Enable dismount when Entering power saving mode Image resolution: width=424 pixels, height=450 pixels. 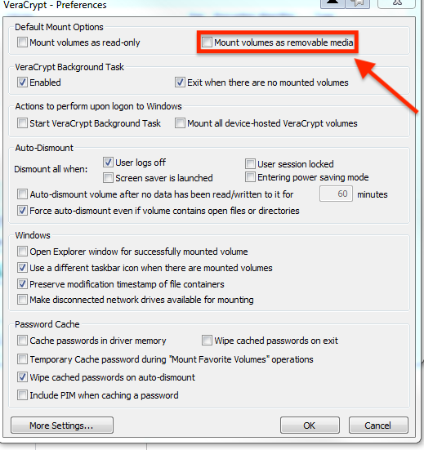(x=250, y=177)
